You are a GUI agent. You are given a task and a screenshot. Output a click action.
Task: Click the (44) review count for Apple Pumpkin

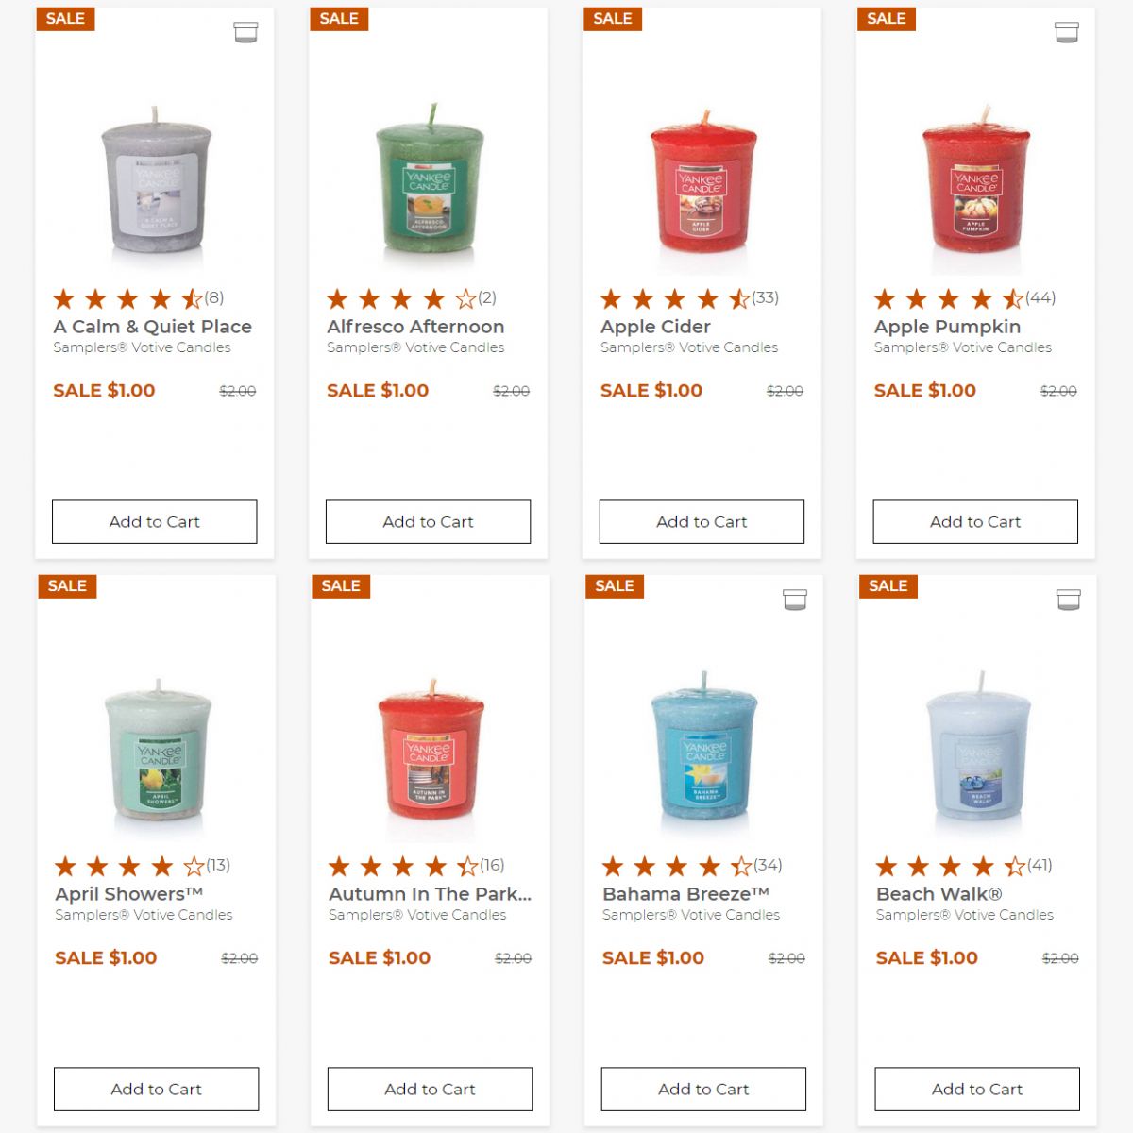tap(1040, 297)
